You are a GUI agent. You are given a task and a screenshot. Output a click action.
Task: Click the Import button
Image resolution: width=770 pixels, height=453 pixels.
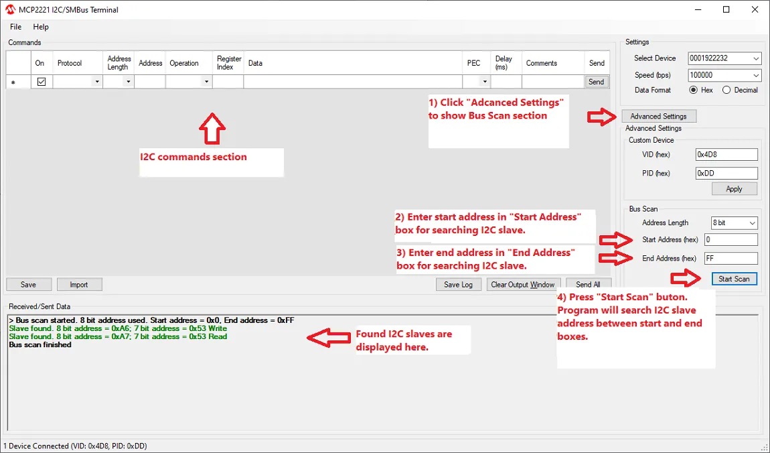coord(79,285)
